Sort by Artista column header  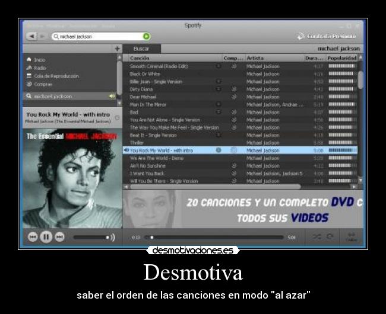275,58
